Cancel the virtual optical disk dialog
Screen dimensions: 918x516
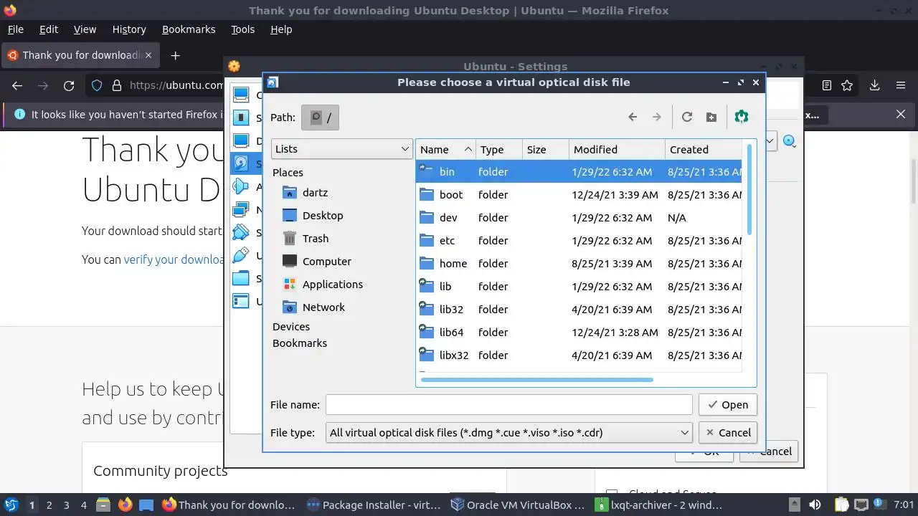click(x=727, y=433)
